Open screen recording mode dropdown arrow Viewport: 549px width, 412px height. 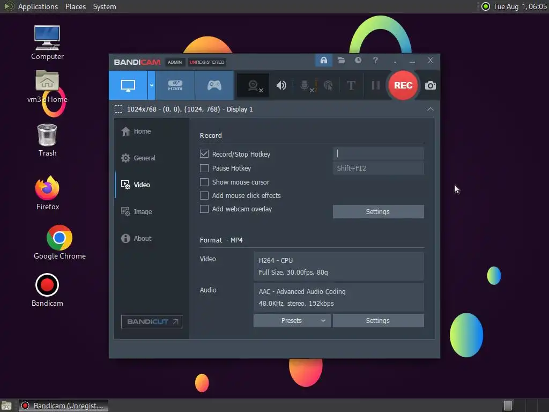point(152,85)
